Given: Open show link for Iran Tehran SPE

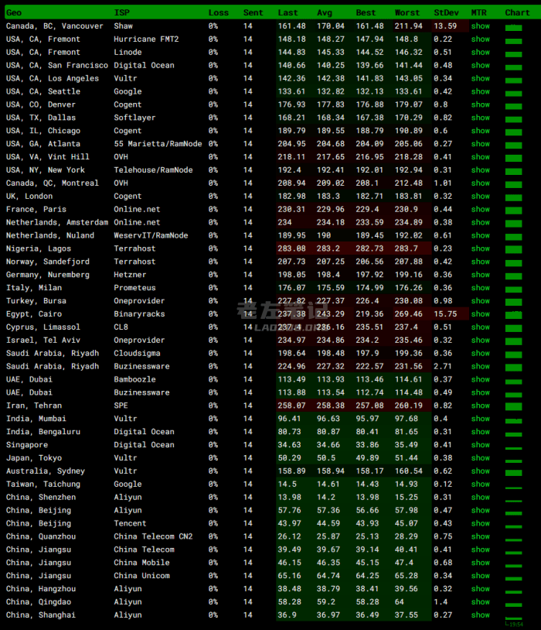Looking at the screenshot, I should click(481, 406).
